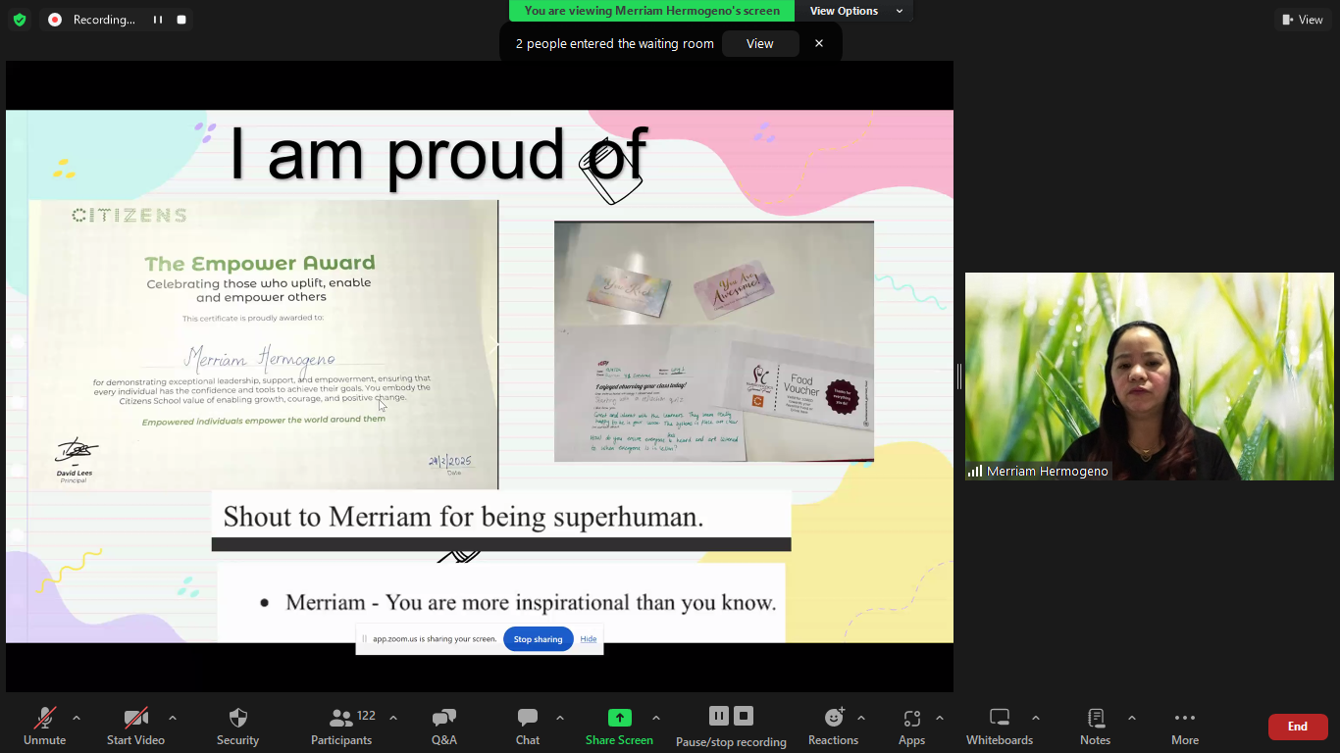The height and width of the screenshot is (753, 1340).
Task: Open the Apps panel
Action: point(911,726)
